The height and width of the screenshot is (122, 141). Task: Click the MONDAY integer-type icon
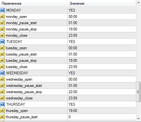tap(2, 10)
